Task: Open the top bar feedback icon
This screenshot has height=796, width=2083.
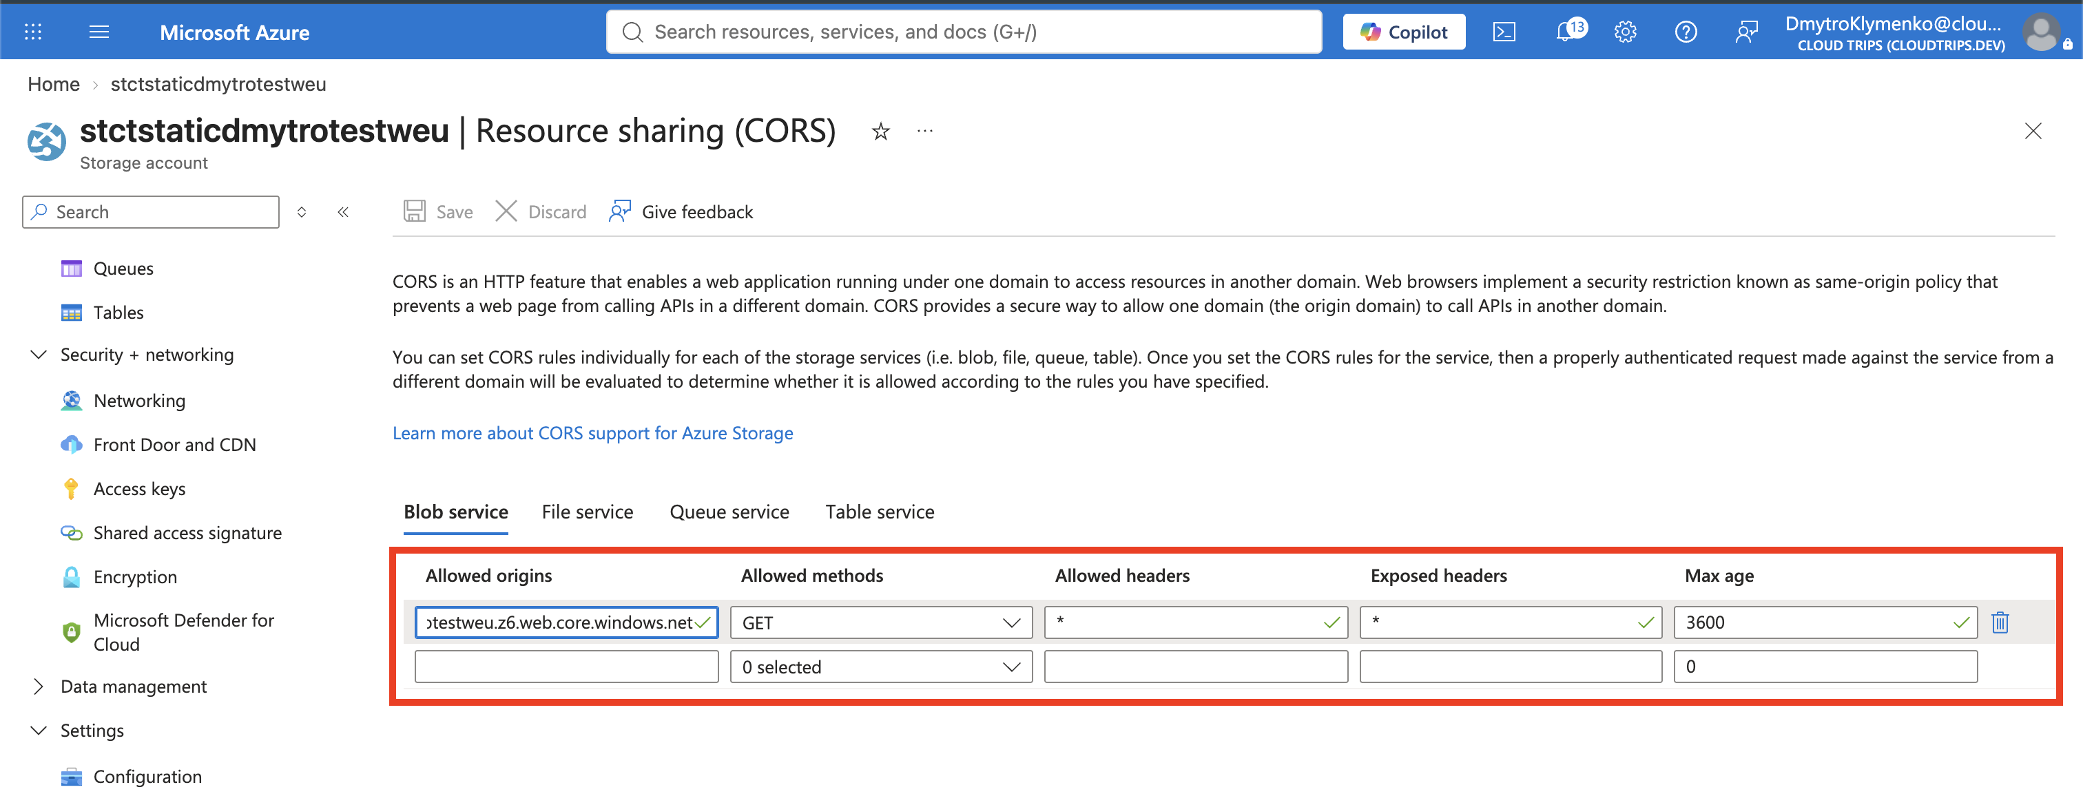Action: tap(1747, 32)
